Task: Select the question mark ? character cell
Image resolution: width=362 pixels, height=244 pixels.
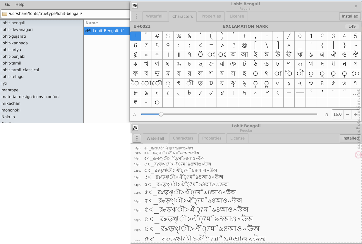Action: [233, 45]
